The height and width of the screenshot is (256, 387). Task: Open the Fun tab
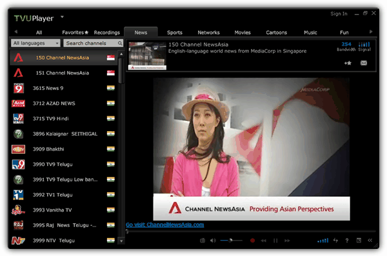[344, 33]
